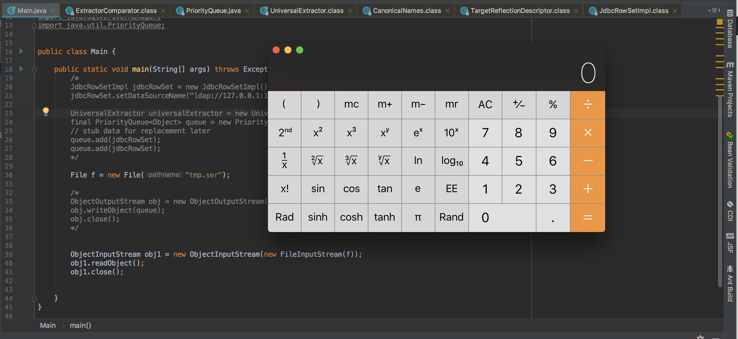Viewport: 738px width, 339px height.
Task: Collapse the main method fold marker
Action: coord(34,70)
